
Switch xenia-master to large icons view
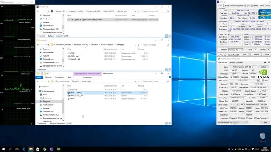[x=169, y=123]
